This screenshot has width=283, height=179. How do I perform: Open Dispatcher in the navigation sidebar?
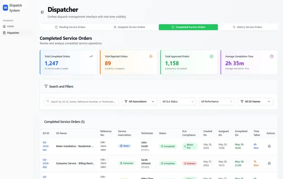16,33
